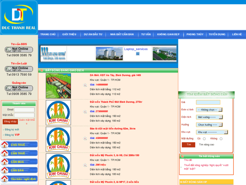Open Đăng ký VIP link

point(12,135)
